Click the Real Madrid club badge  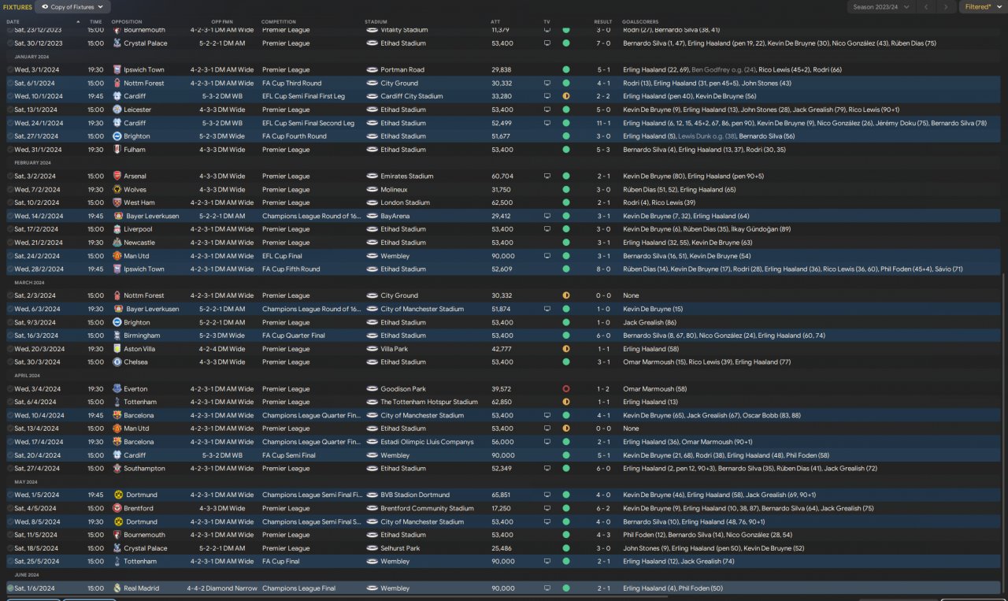pyautogui.click(x=117, y=588)
